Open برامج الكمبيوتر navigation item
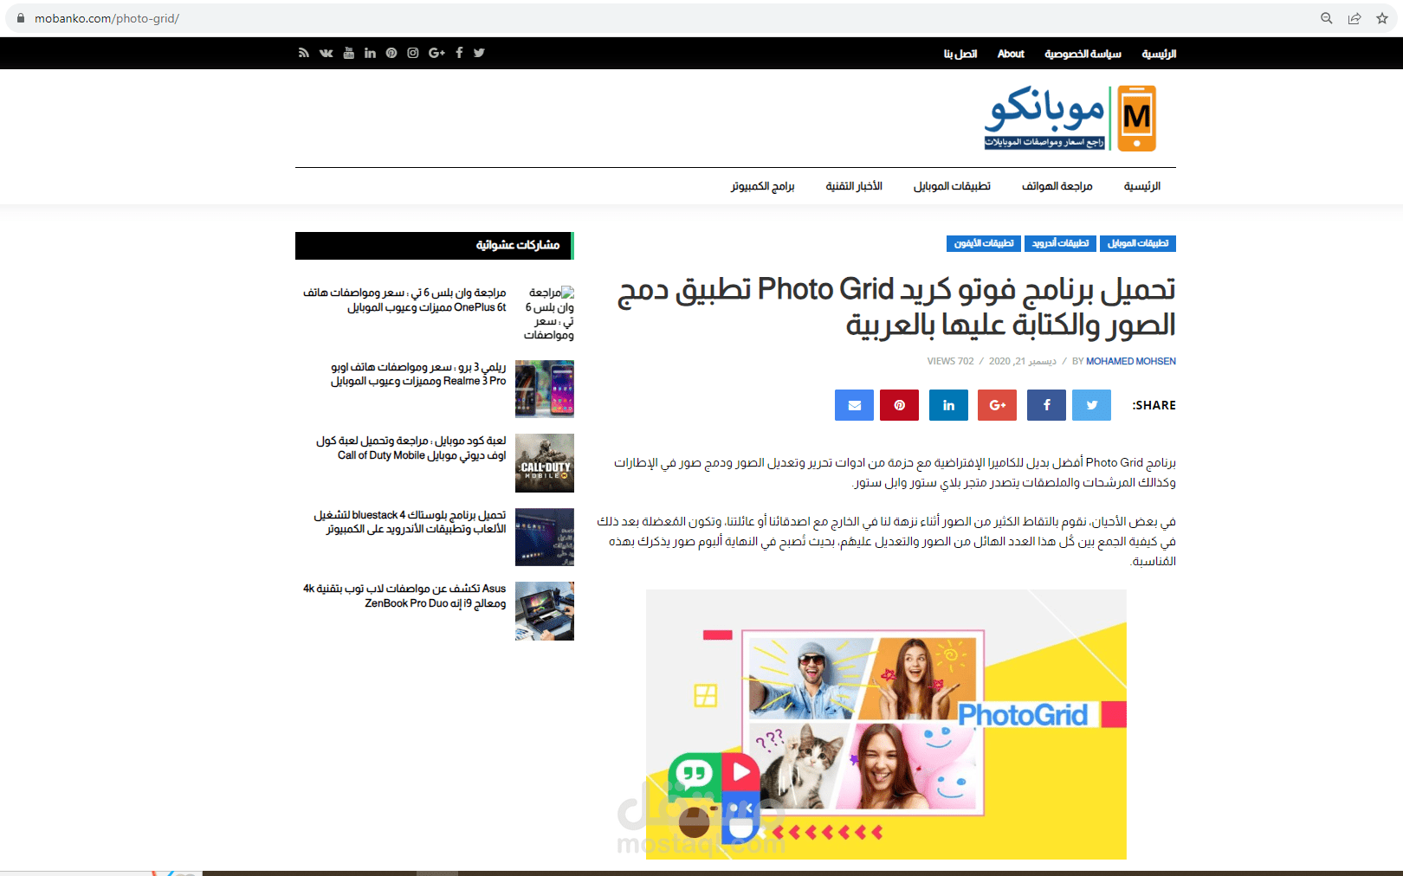The height and width of the screenshot is (876, 1403). tap(762, 186)
